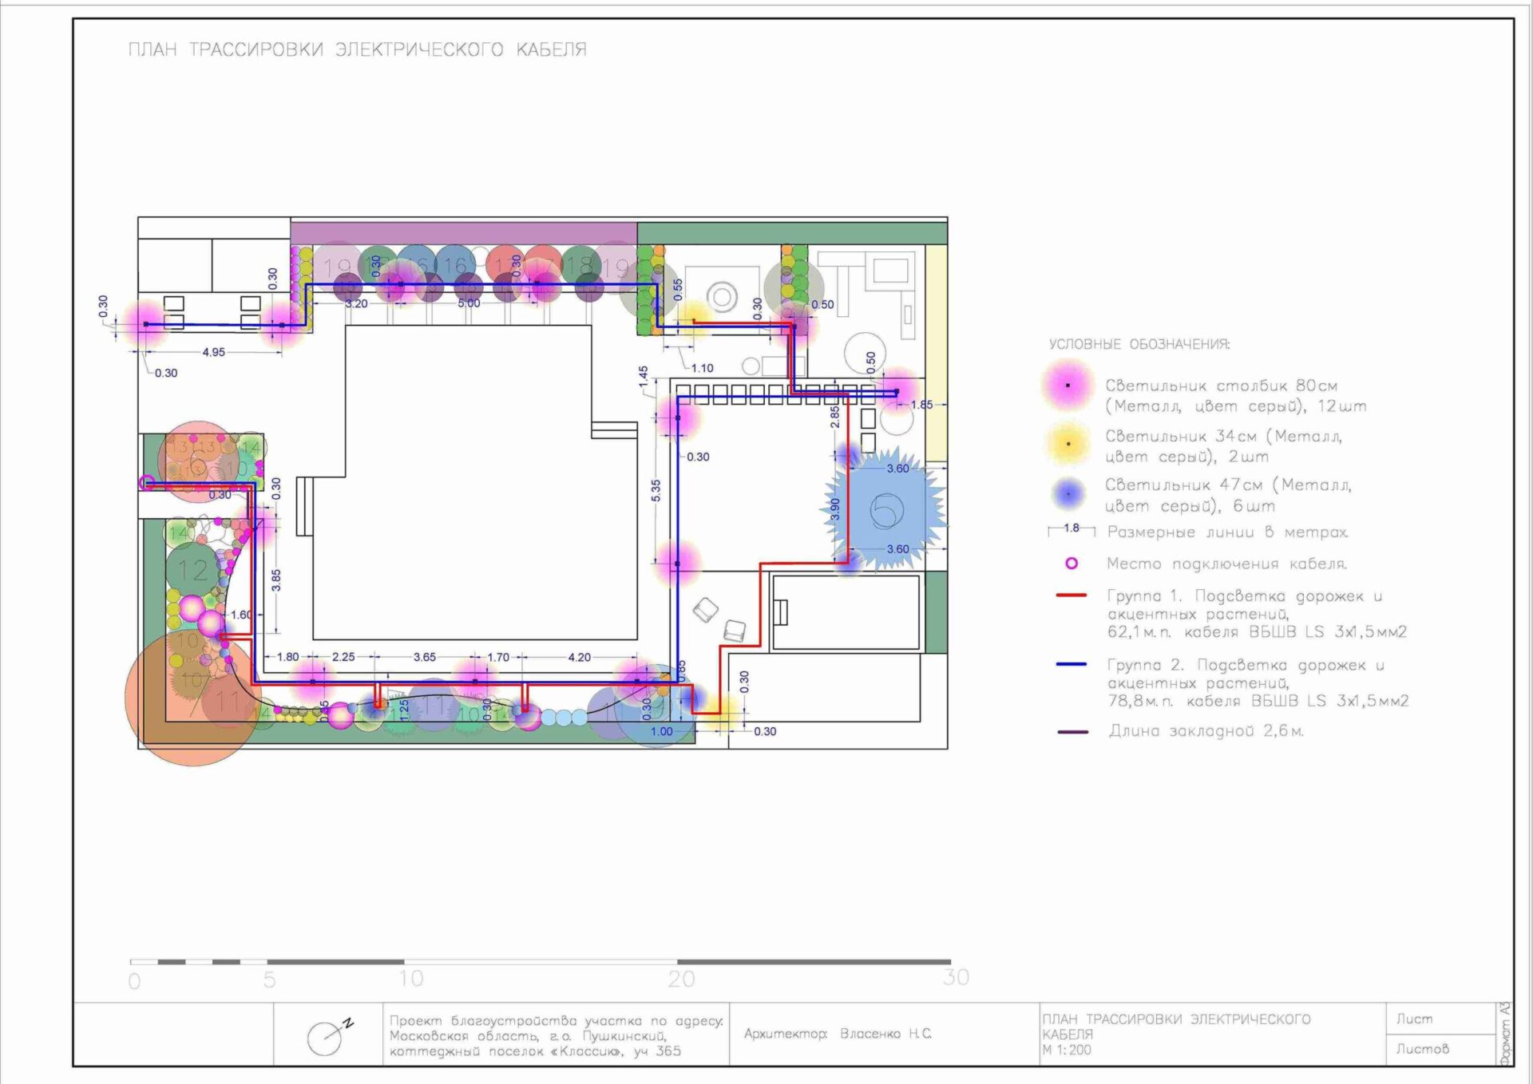This screenshot has height=1084, width=1533.
Task: Click the cable connection point on plan's left edge
Action: click(x=147, y=482)
